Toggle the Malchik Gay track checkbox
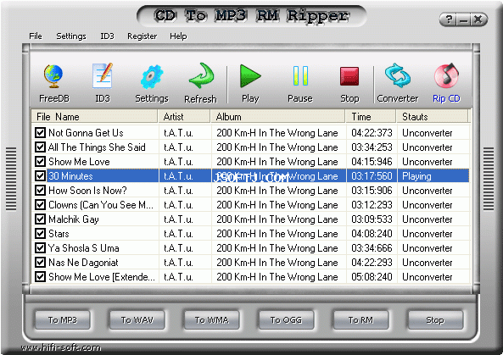 [40, 219]
